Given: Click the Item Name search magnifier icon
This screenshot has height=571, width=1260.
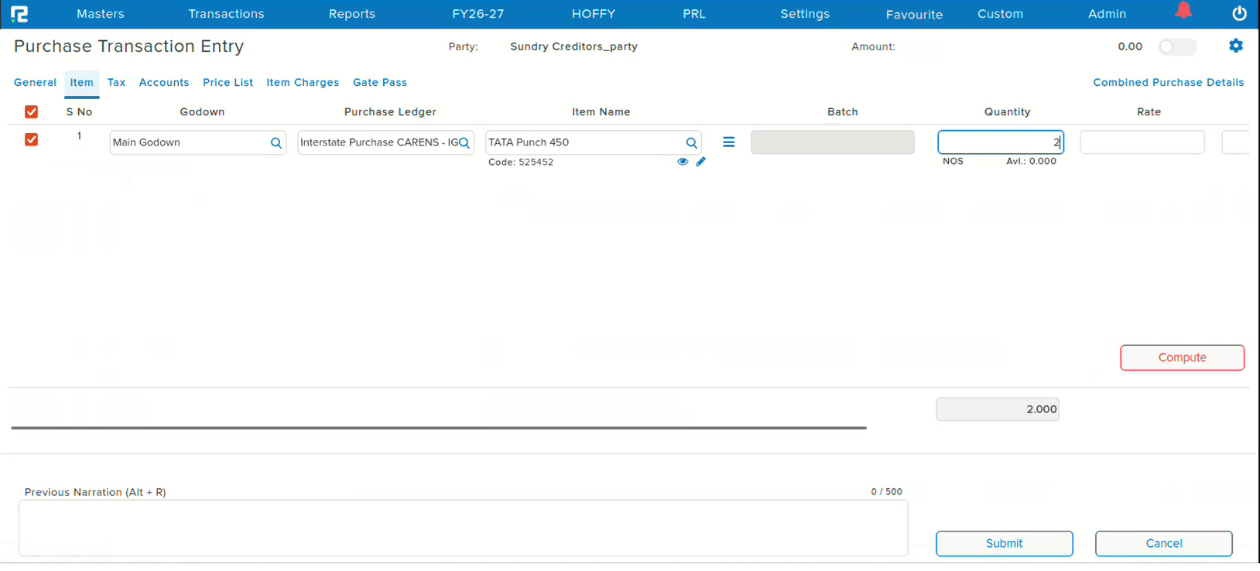Looking at the screenshot, I should pos(692,143).
